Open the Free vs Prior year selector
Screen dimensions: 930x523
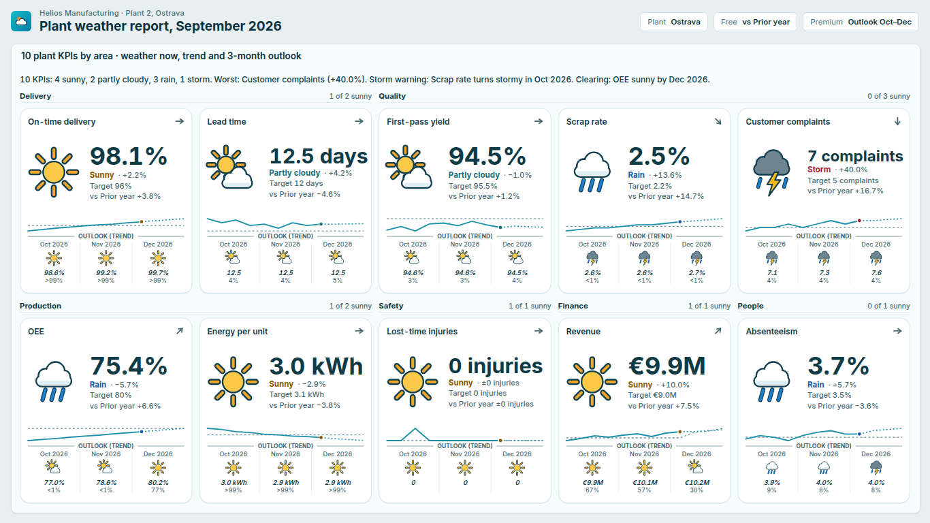[x=756, y=22]
